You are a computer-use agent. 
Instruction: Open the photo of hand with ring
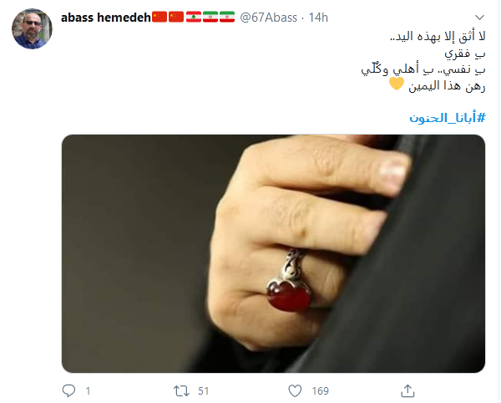(x=273, y=253)
